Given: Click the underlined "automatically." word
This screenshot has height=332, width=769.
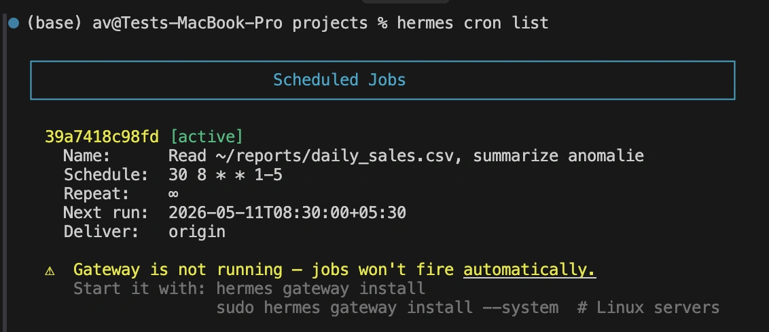Looking at the screenshot, I should pyautogui.click(x=530, y=270).
